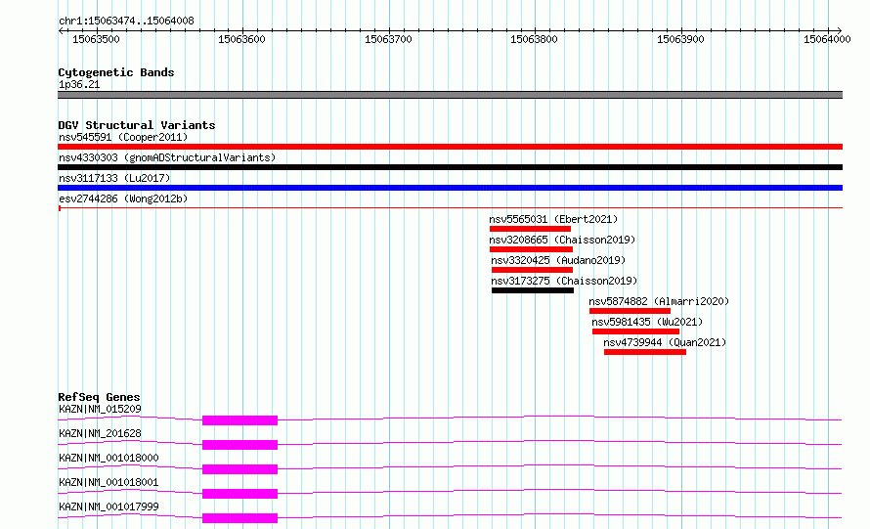Click the red bar under nsv5565031

click(530, 229)
